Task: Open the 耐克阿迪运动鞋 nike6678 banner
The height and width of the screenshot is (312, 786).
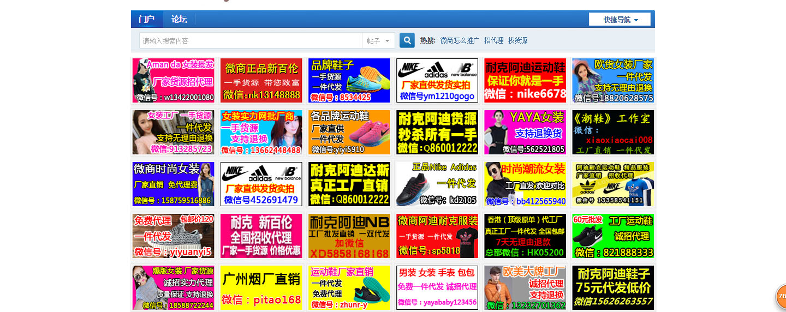Action: (x=525, y=81)
